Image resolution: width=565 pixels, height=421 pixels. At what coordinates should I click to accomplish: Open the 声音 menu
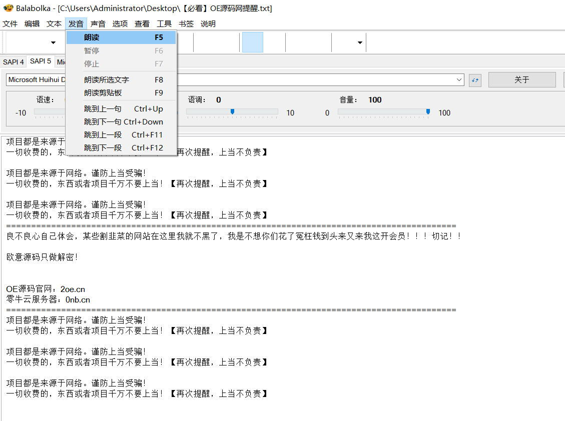tap(98, 24)
